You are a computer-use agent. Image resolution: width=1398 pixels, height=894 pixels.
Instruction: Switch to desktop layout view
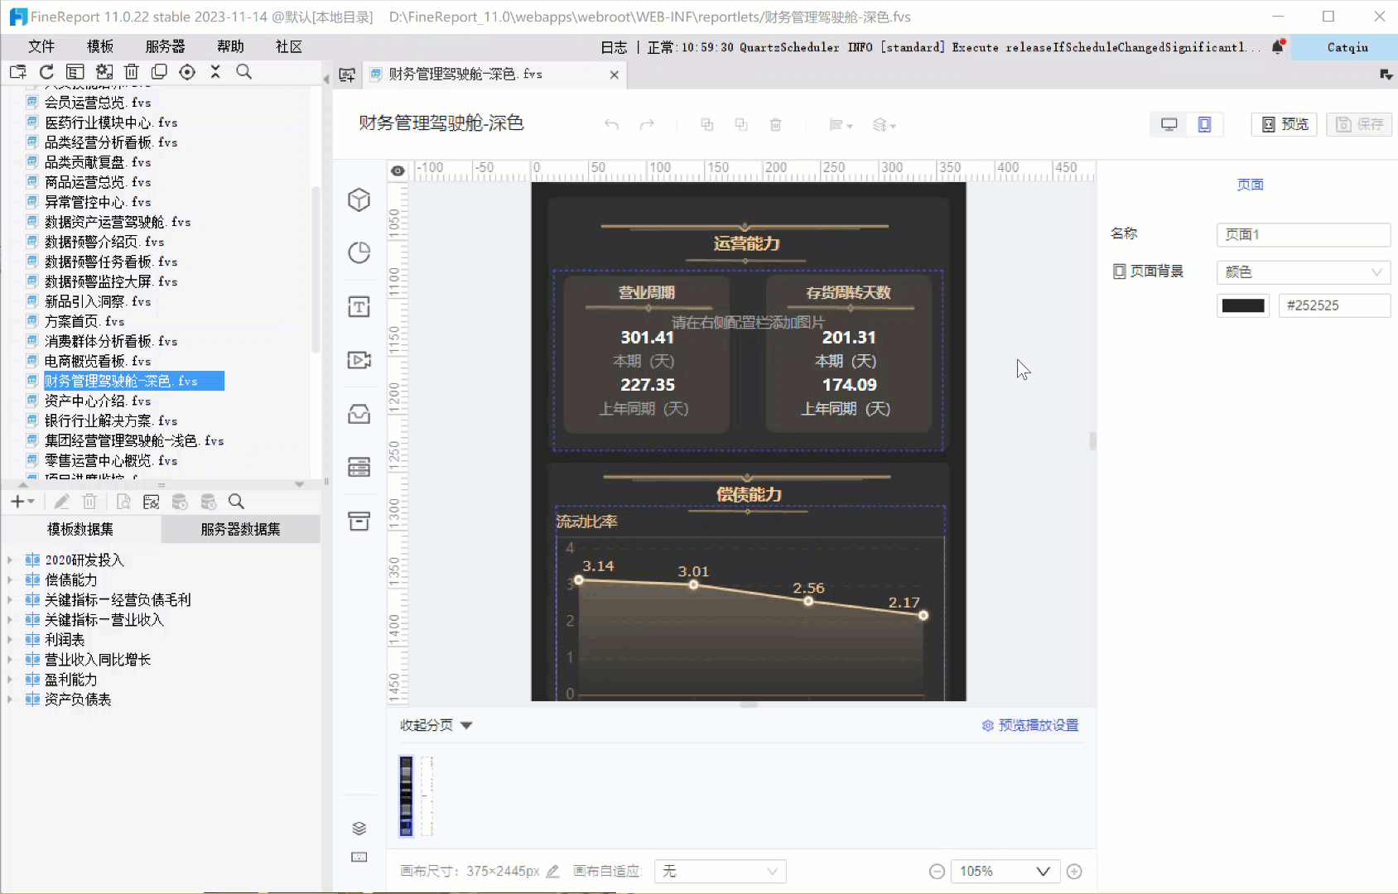click(1169, 124)
